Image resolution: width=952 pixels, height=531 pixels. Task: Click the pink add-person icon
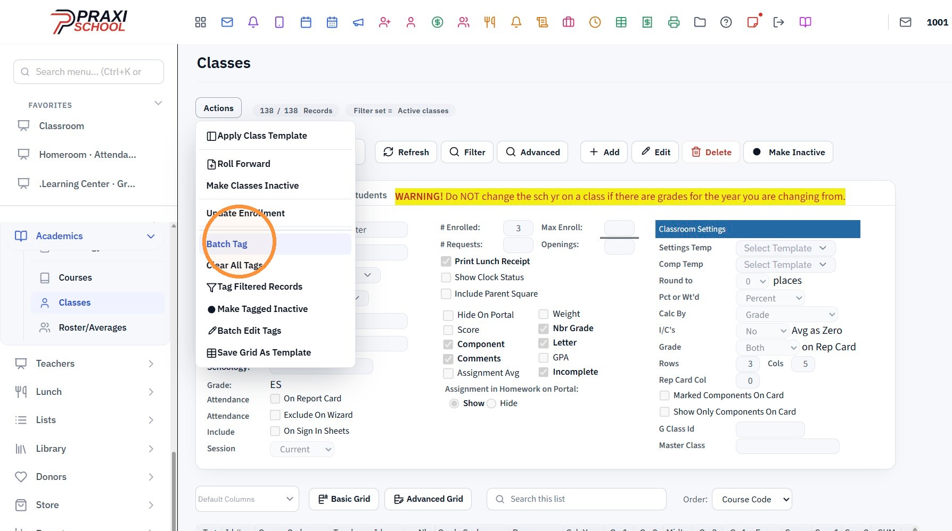(384, 22)
